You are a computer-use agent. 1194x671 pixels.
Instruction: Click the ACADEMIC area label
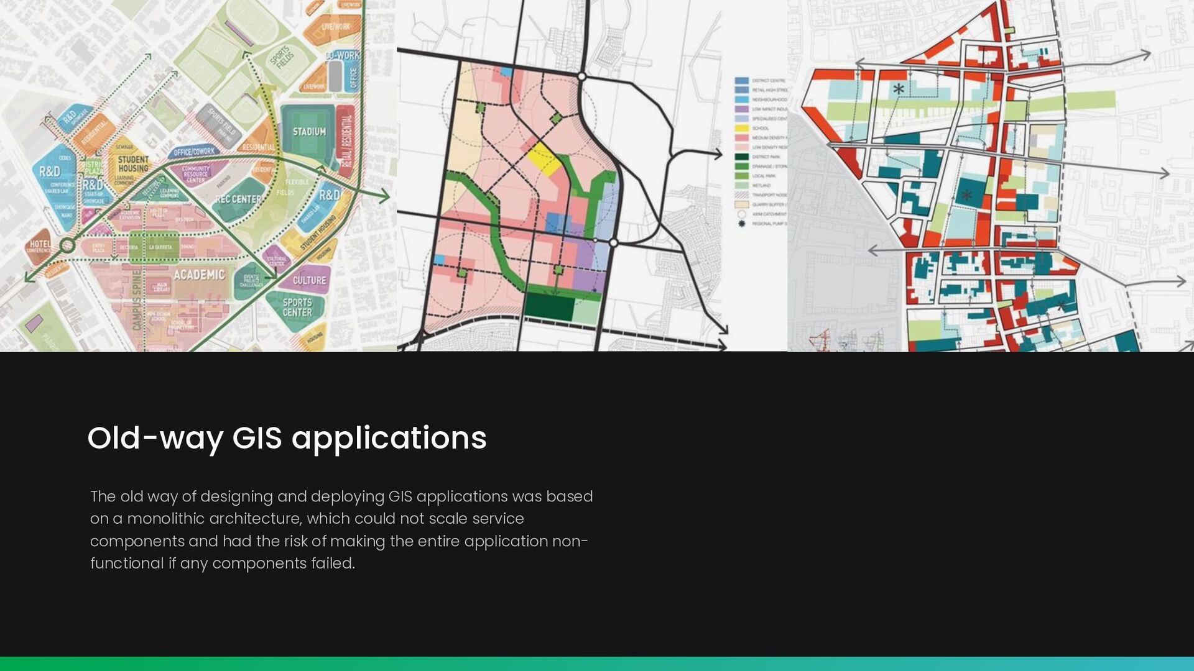[199, 275]
